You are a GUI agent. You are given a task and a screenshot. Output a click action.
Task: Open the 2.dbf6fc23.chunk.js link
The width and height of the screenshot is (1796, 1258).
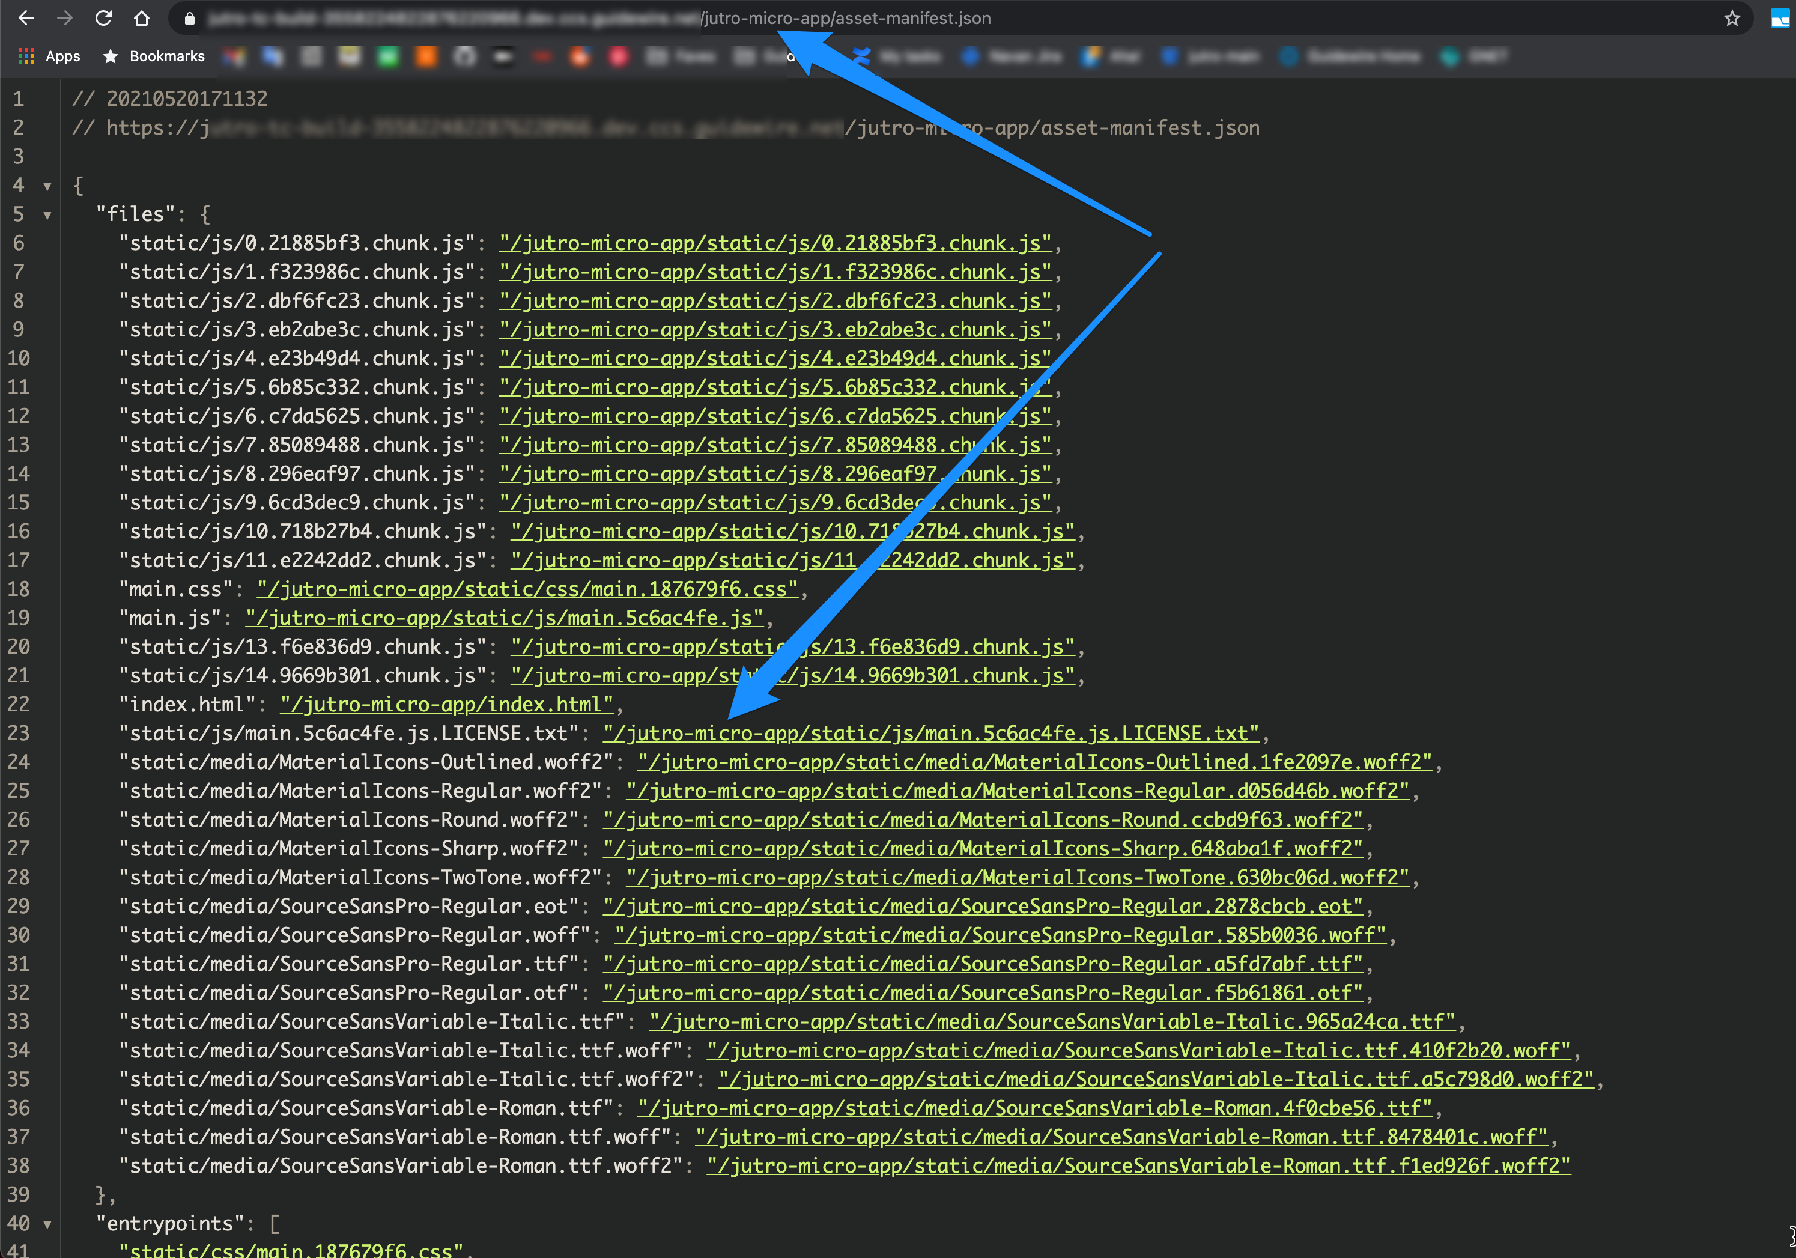[x=775, y=301]
